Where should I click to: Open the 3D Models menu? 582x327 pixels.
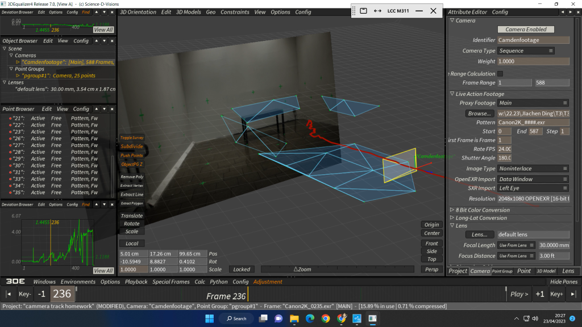coord(188,12)
